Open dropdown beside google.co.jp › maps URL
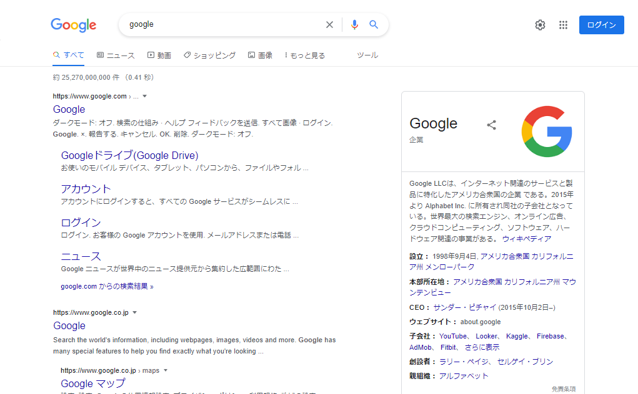 [x=166, y=370]
